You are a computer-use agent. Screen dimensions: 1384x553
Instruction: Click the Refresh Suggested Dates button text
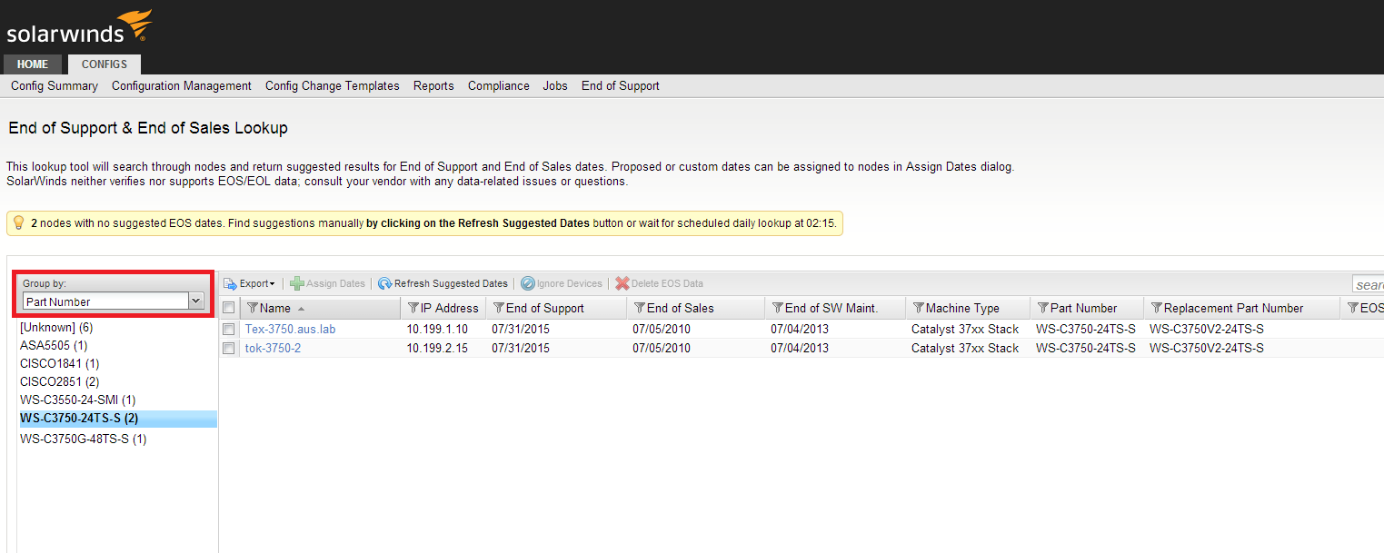tap(451, 283)
